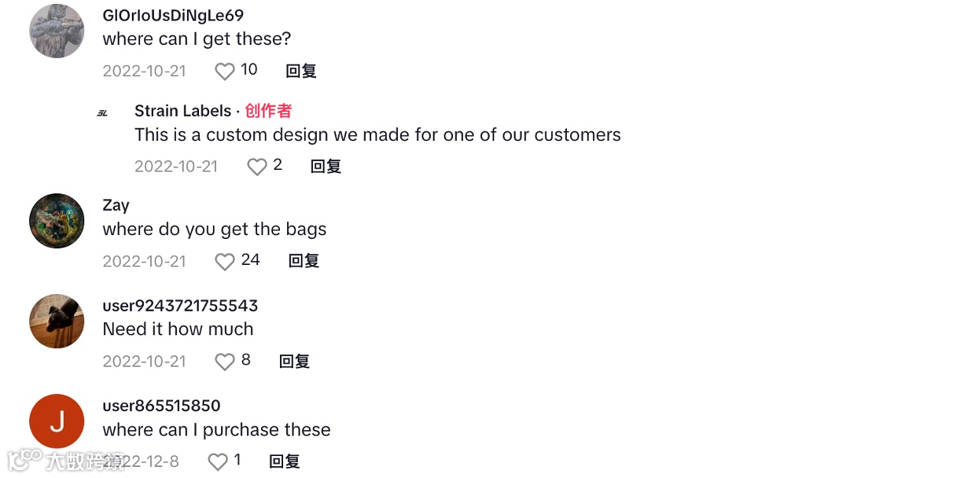
Task: Open user865515850 username link
Action: click(x=161, y=406)
